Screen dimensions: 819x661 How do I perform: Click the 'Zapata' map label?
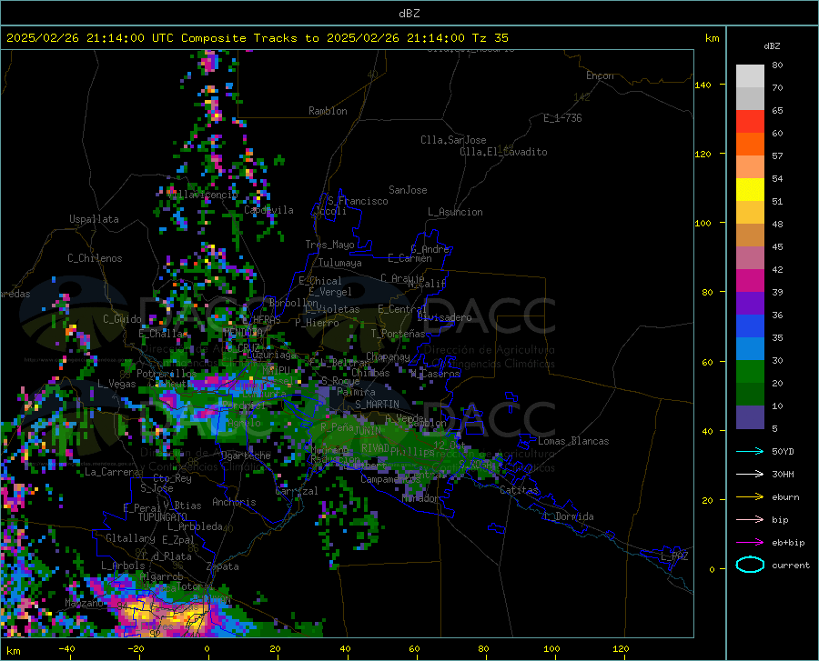[x=223, y=566]
